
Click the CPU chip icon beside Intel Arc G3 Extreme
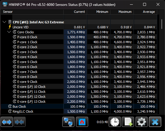point(10,22)
